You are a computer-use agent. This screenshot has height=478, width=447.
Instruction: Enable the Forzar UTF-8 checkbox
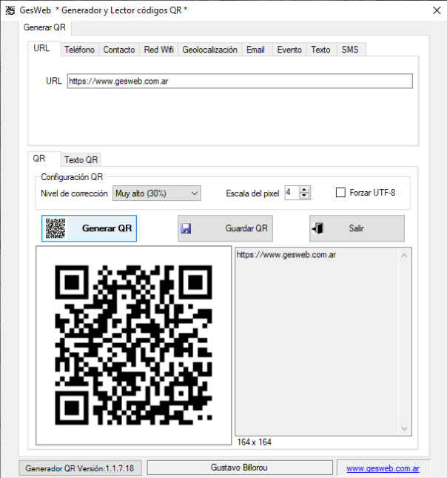pos(340,193)
